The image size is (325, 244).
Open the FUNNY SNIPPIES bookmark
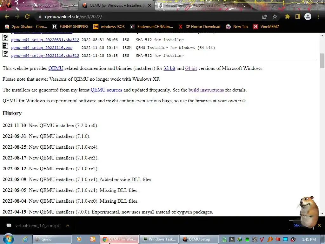[70, 27]
